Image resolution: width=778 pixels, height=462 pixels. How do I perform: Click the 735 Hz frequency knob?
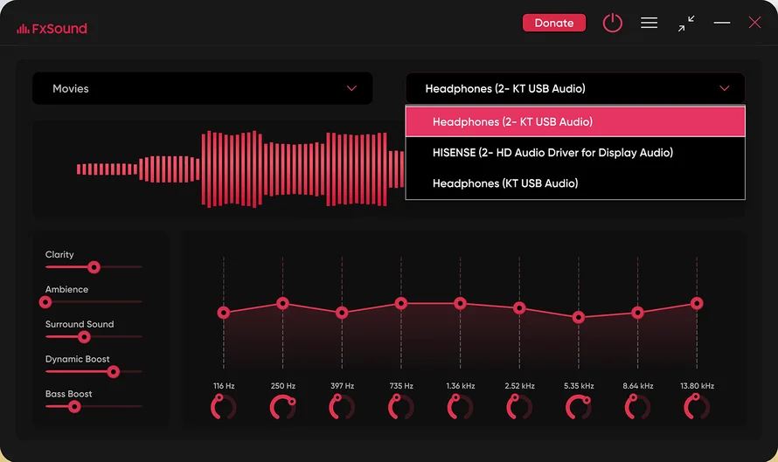tap(400, 407)
